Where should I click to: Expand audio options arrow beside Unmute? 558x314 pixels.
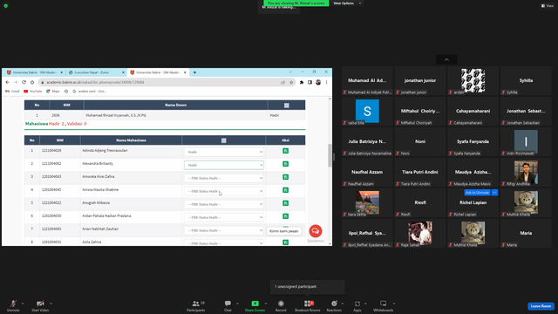pyautogui.click(x=23, y=304)
